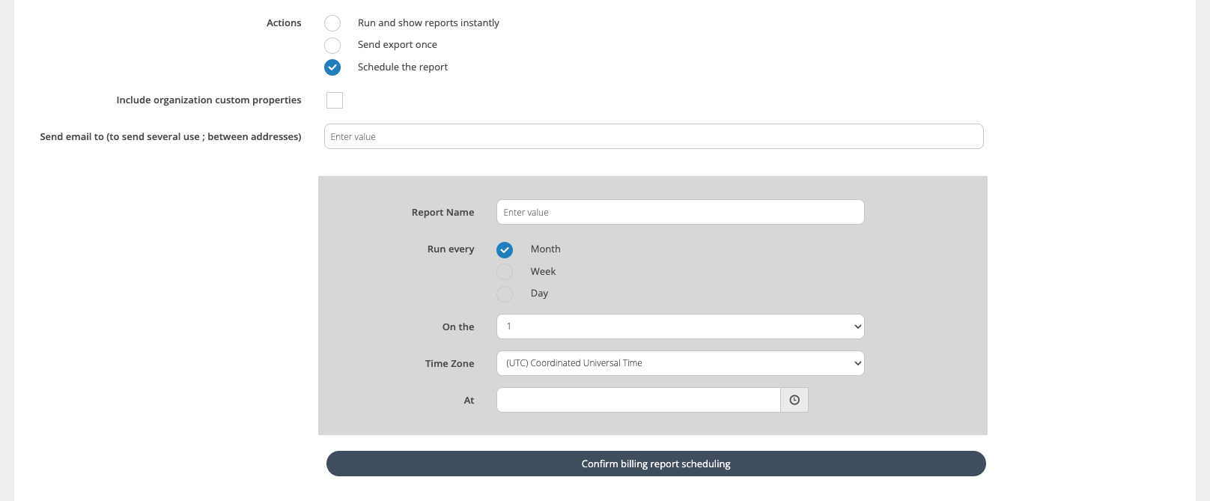This screenshot has width=1210, height=501.
Task: Set Run every to Day
Action: click(505, 294)
